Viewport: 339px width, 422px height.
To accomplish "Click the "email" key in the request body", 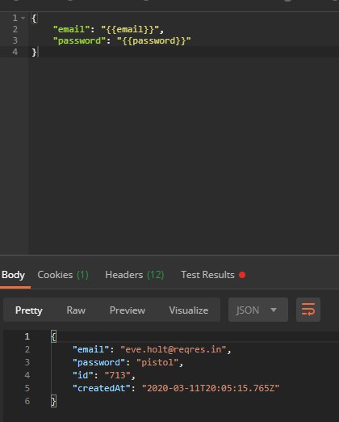I will (x=72, y=29).
